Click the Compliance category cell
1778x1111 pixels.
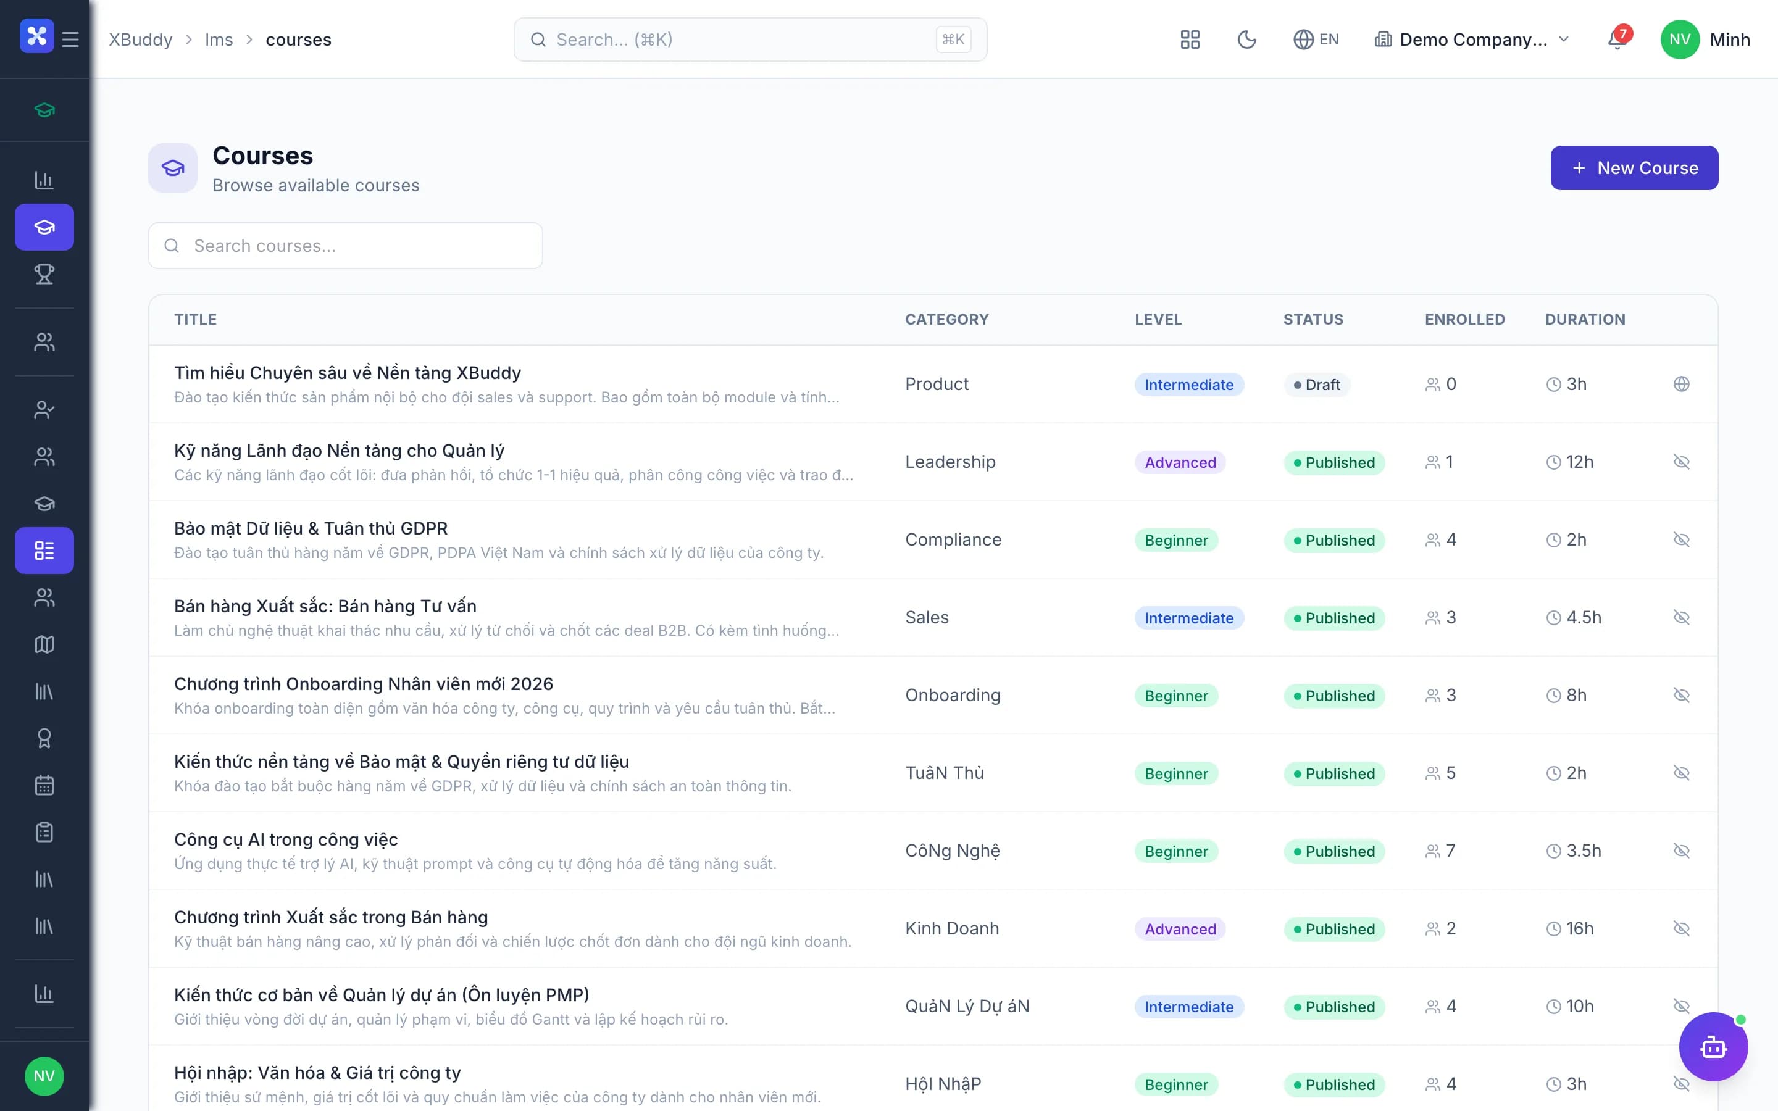pyautogui.click(x=953, y=540)
